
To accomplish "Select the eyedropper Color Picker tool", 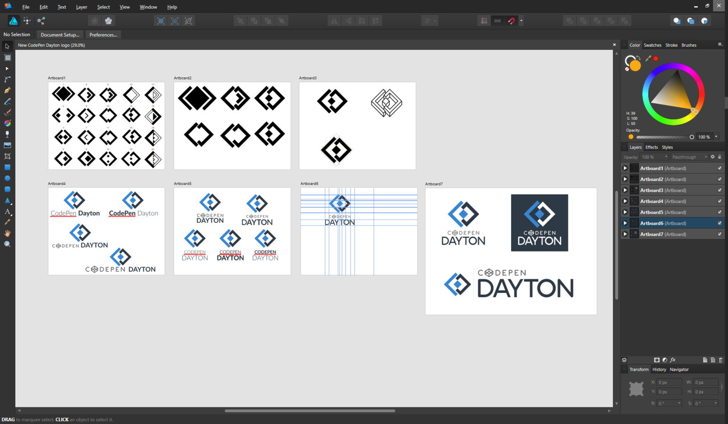I will click(7, 222).
